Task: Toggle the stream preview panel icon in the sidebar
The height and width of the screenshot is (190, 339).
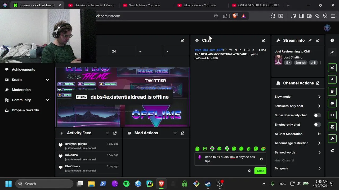Action: (x=332, y=68)
